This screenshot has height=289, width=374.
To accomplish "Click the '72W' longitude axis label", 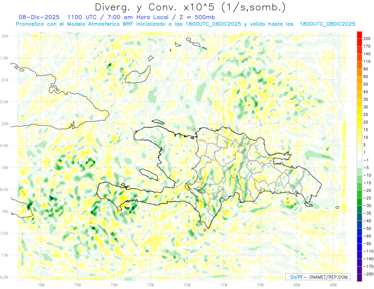I will click(x=187, y=285).
